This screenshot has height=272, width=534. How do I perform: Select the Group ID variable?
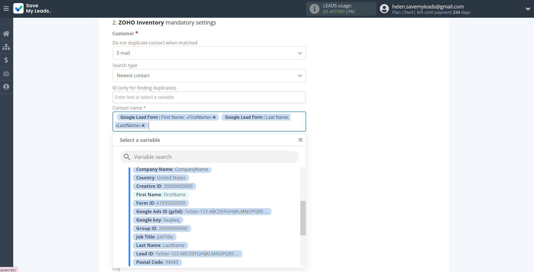click(x=162, y=229)
